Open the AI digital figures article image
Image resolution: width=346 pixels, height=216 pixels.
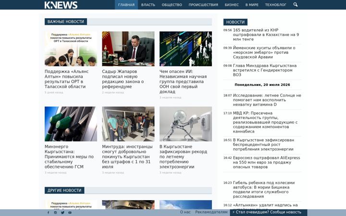(185, 48)
